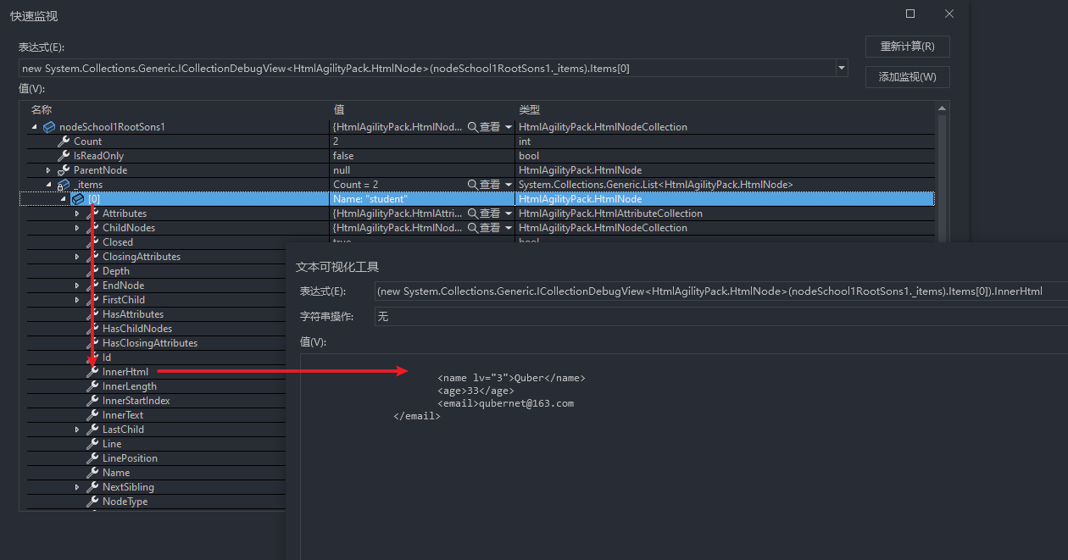Select the cube icon of nodeSchool1RootSons1

click(49, 127)
